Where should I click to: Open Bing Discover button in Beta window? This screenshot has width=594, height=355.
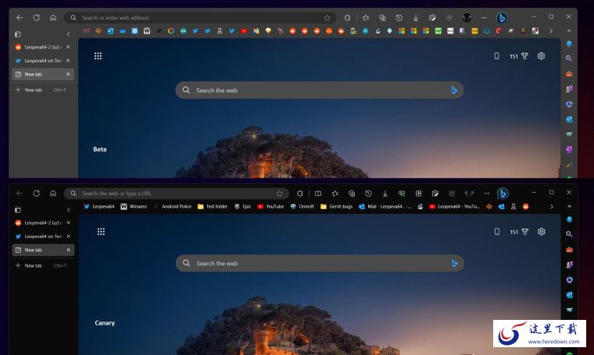click(502, 18)
